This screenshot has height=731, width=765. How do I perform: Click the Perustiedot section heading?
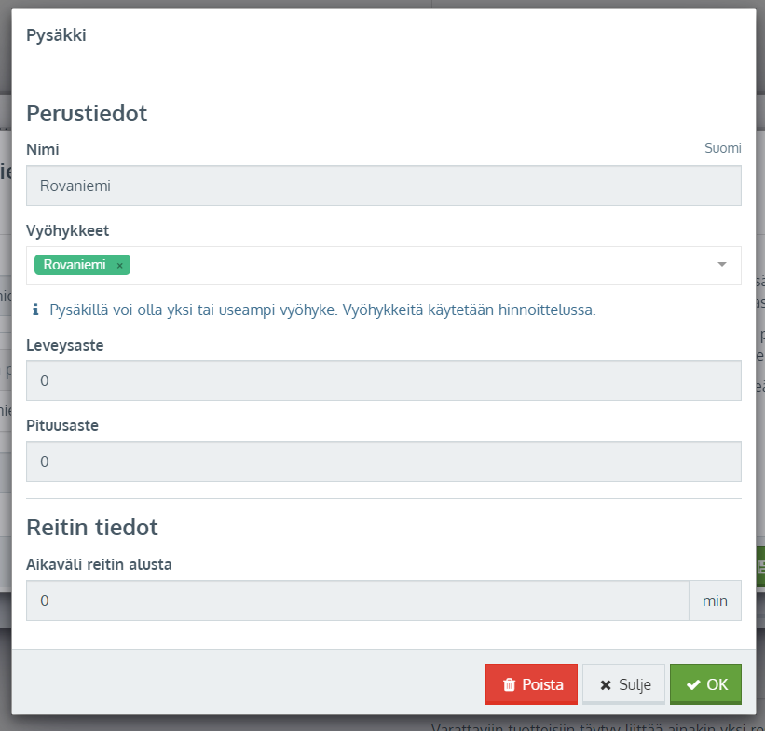pos(87,114)
